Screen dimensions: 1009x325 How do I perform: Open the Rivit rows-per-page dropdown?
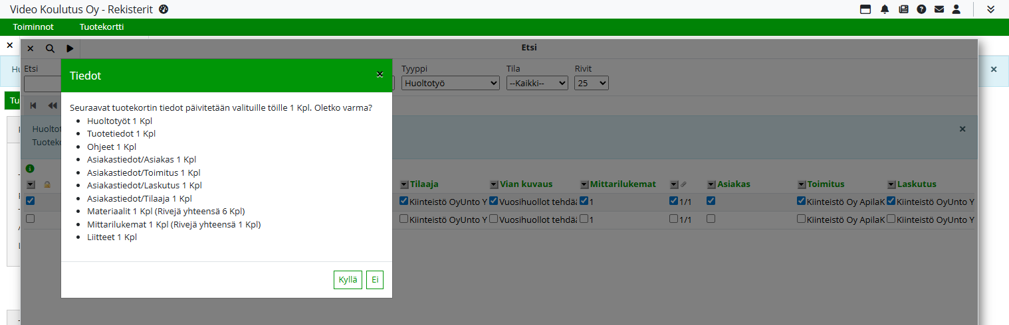592,84
